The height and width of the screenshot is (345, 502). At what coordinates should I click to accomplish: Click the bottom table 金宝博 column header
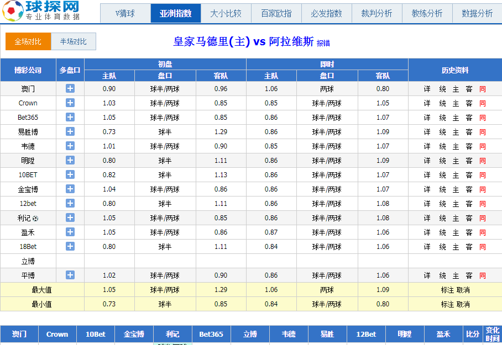click(134, 334)
